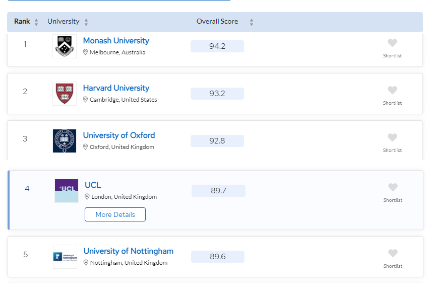Follow the Harvard University link
The height and width of the screenshot is (301, 430).
click(116, 88)
